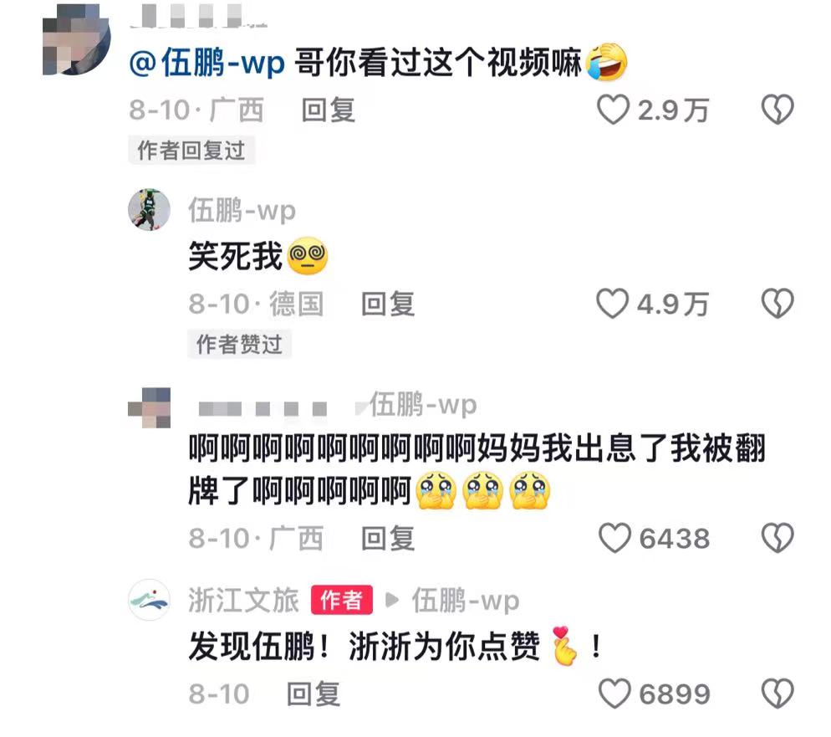Reply to the 妈妈我出息了 comment
Screen dimensions: 831x737
387,538
